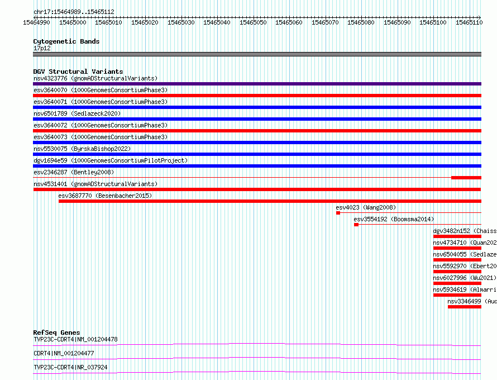
Task: Click ruler position 15465000
Action: (73, 22)
